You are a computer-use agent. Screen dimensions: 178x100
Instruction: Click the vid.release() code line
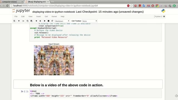point(41,33)
